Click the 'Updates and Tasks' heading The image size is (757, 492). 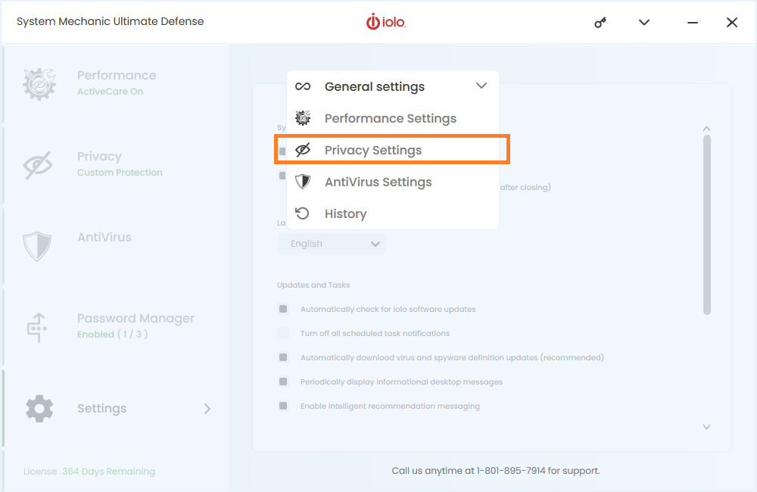coord(313,285)
